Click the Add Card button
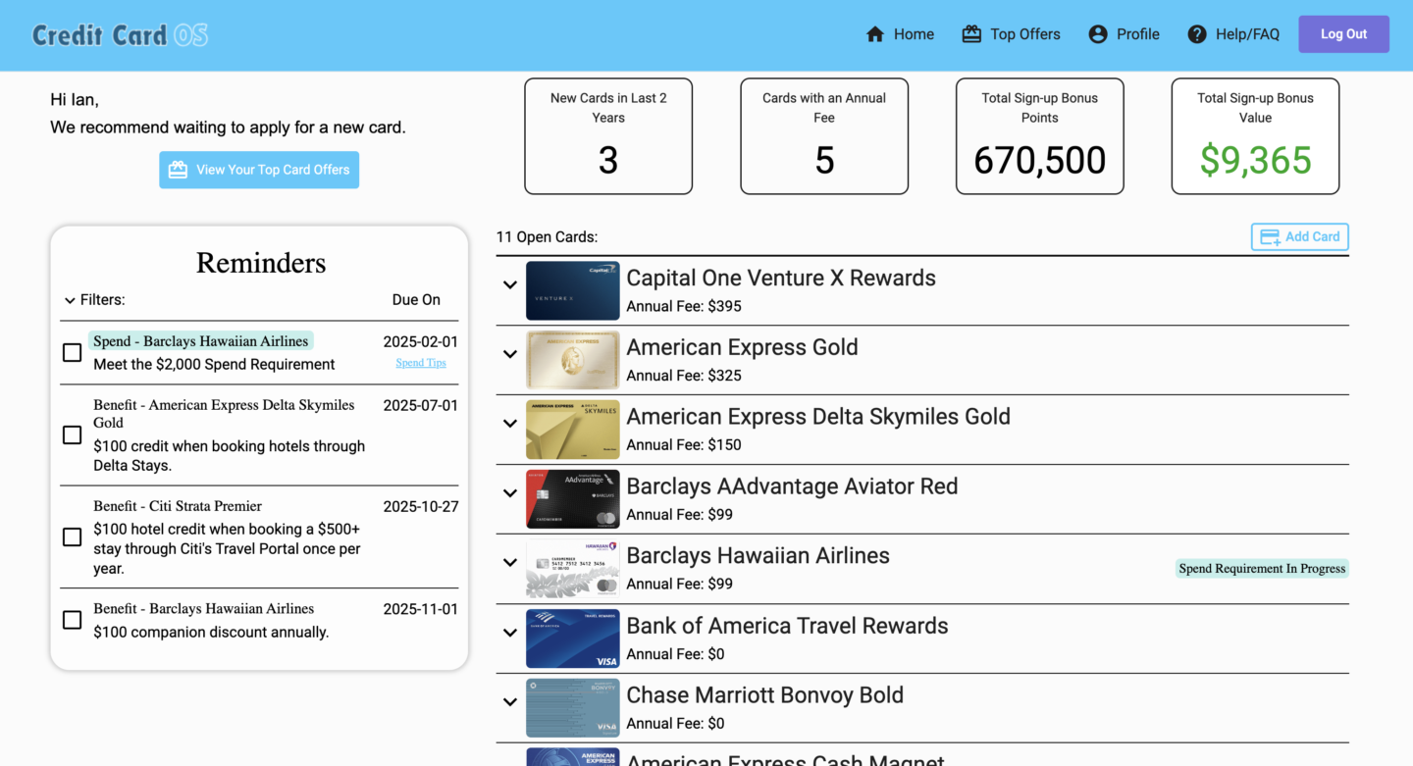Viewport: 1413px width, 766px height. coord(1299,236)
